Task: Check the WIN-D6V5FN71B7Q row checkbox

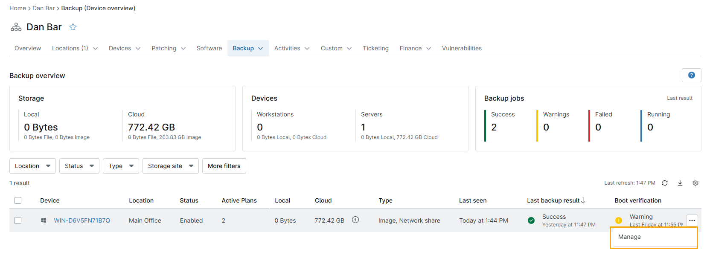Action: tap(18, 220)
